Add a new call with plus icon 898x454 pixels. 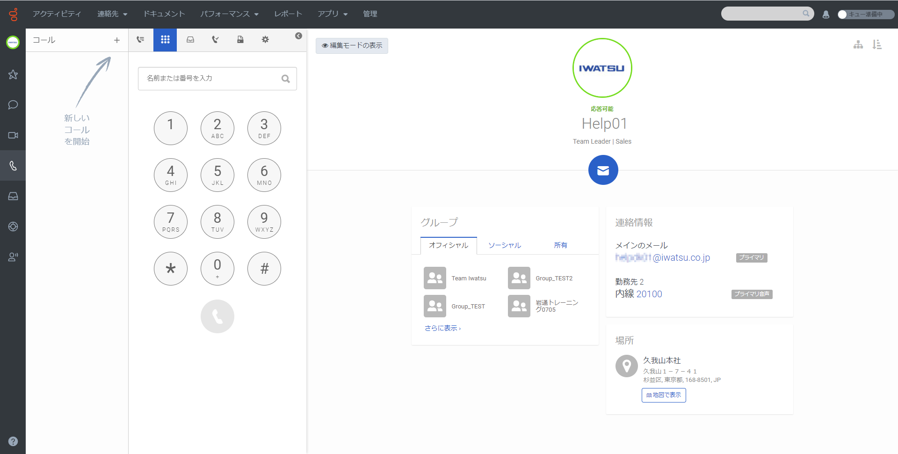coord(117,40)
